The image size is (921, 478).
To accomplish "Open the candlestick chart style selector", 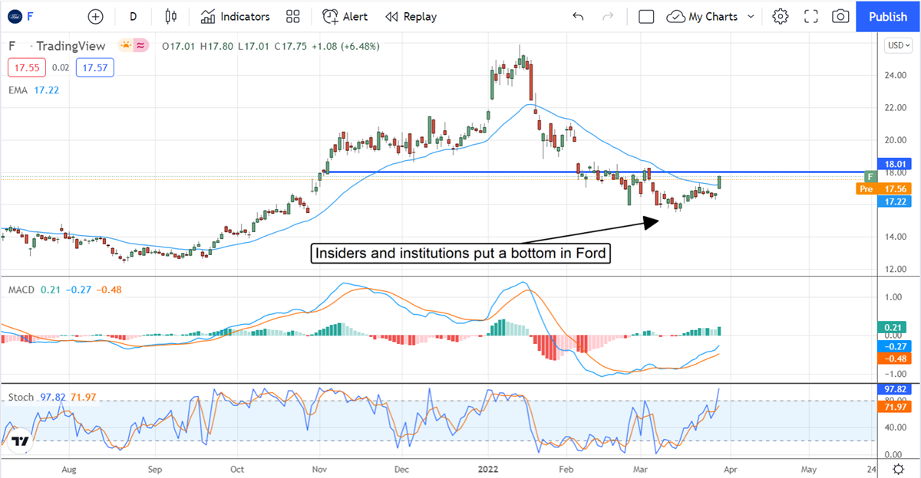I will click(x=170, y=16).
